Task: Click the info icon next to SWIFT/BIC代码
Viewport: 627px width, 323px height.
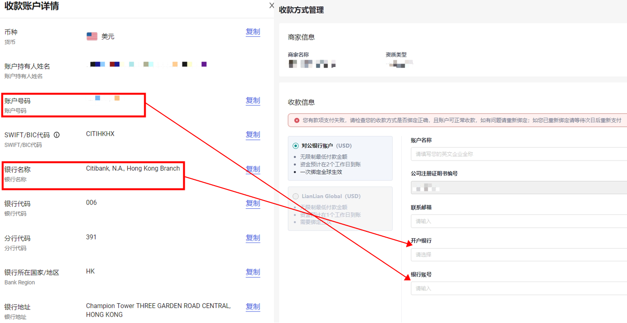Action: [57, 135]
